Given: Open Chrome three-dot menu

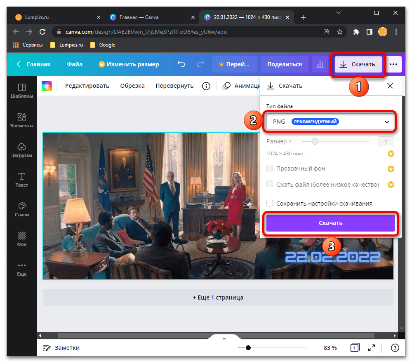Looking at the screenshot, I should click(x=396, y=32).
